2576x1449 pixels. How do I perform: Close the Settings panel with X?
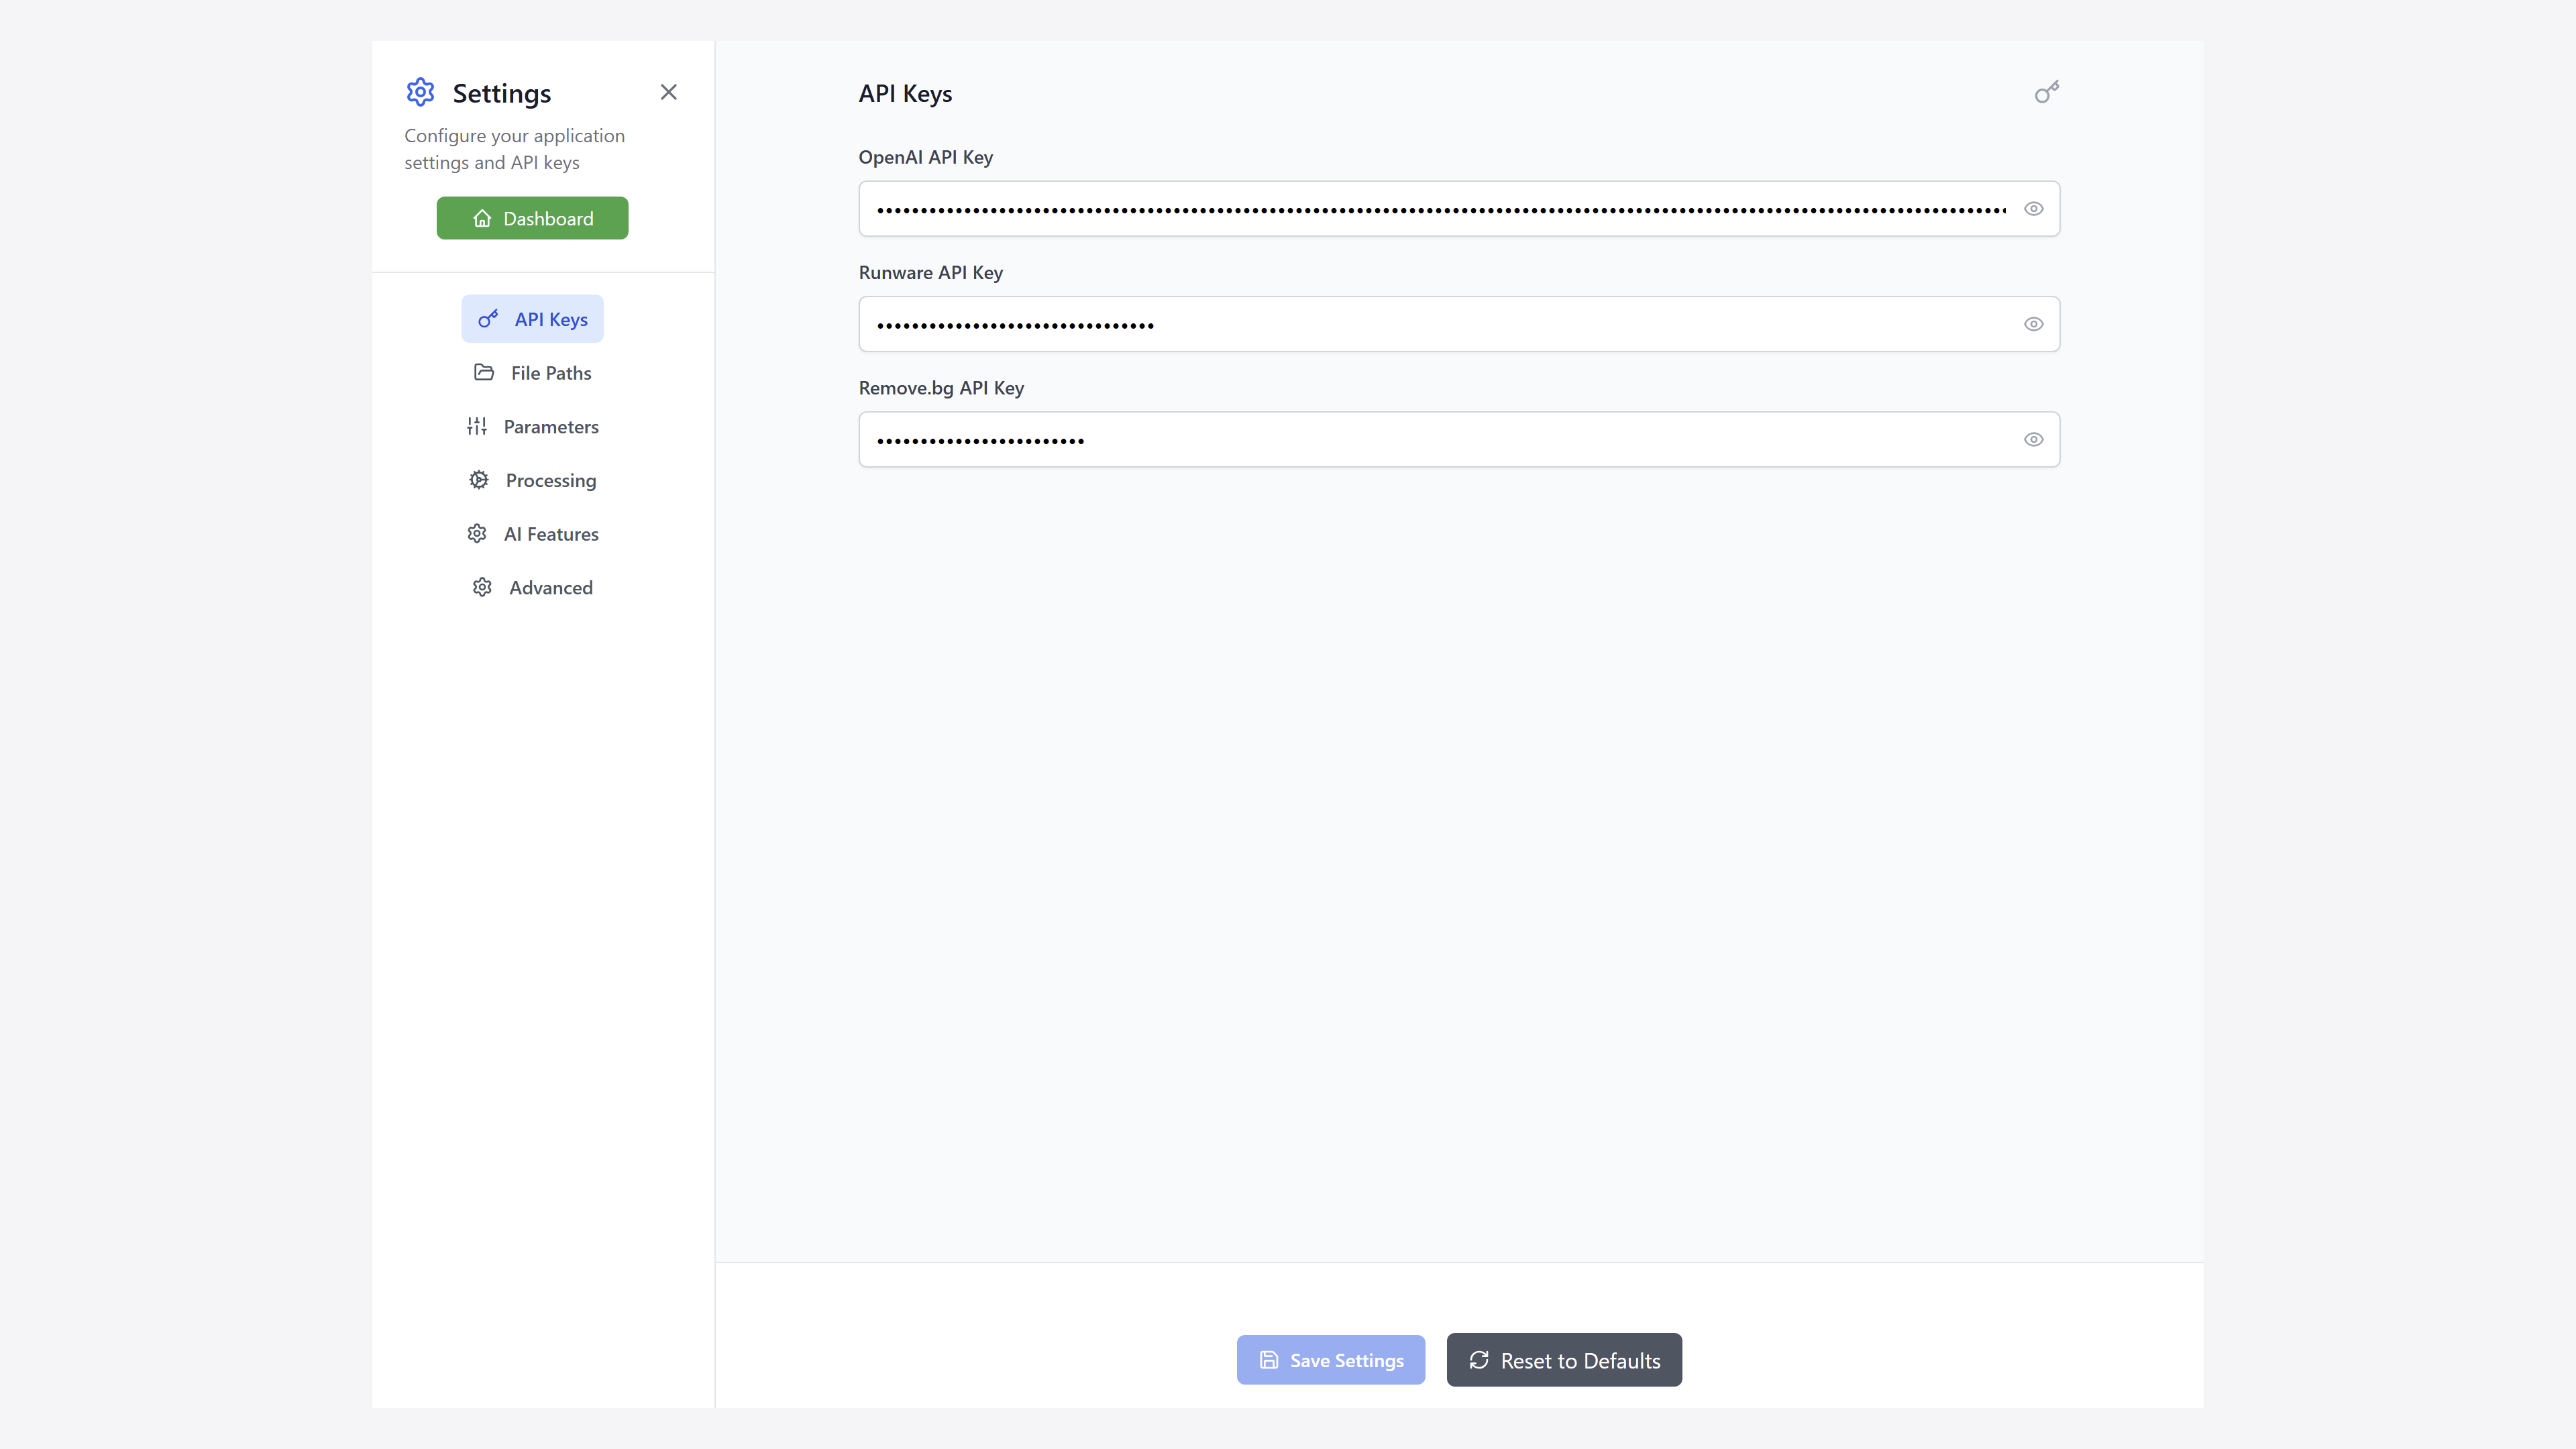(x=668, y=92)
